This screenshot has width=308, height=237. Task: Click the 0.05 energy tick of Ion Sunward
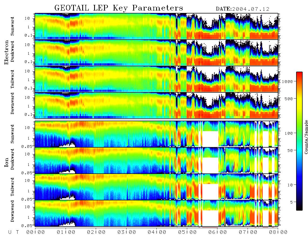pos(27,146)
